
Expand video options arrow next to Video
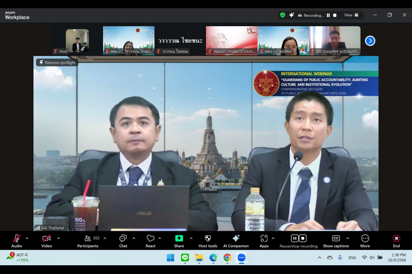58,238
